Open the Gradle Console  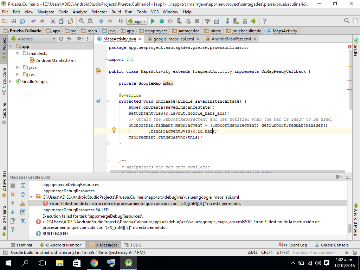tap(332, 245)
